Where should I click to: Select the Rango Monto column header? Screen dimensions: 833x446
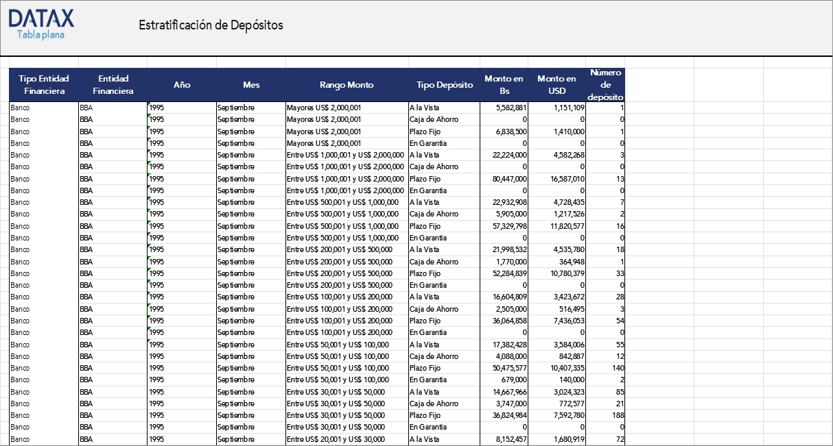point(346,84)
